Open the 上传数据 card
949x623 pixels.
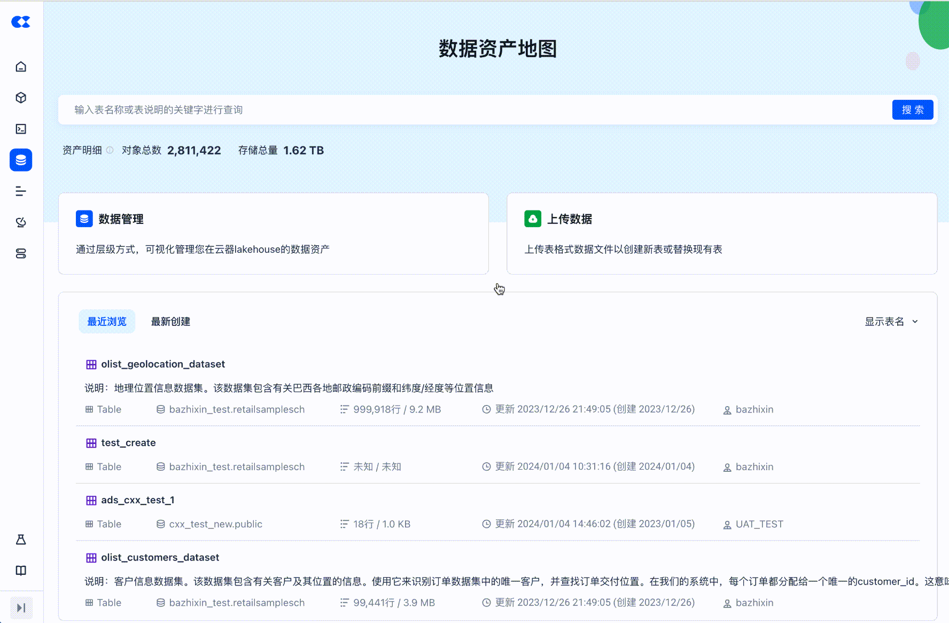coord(721,233)
